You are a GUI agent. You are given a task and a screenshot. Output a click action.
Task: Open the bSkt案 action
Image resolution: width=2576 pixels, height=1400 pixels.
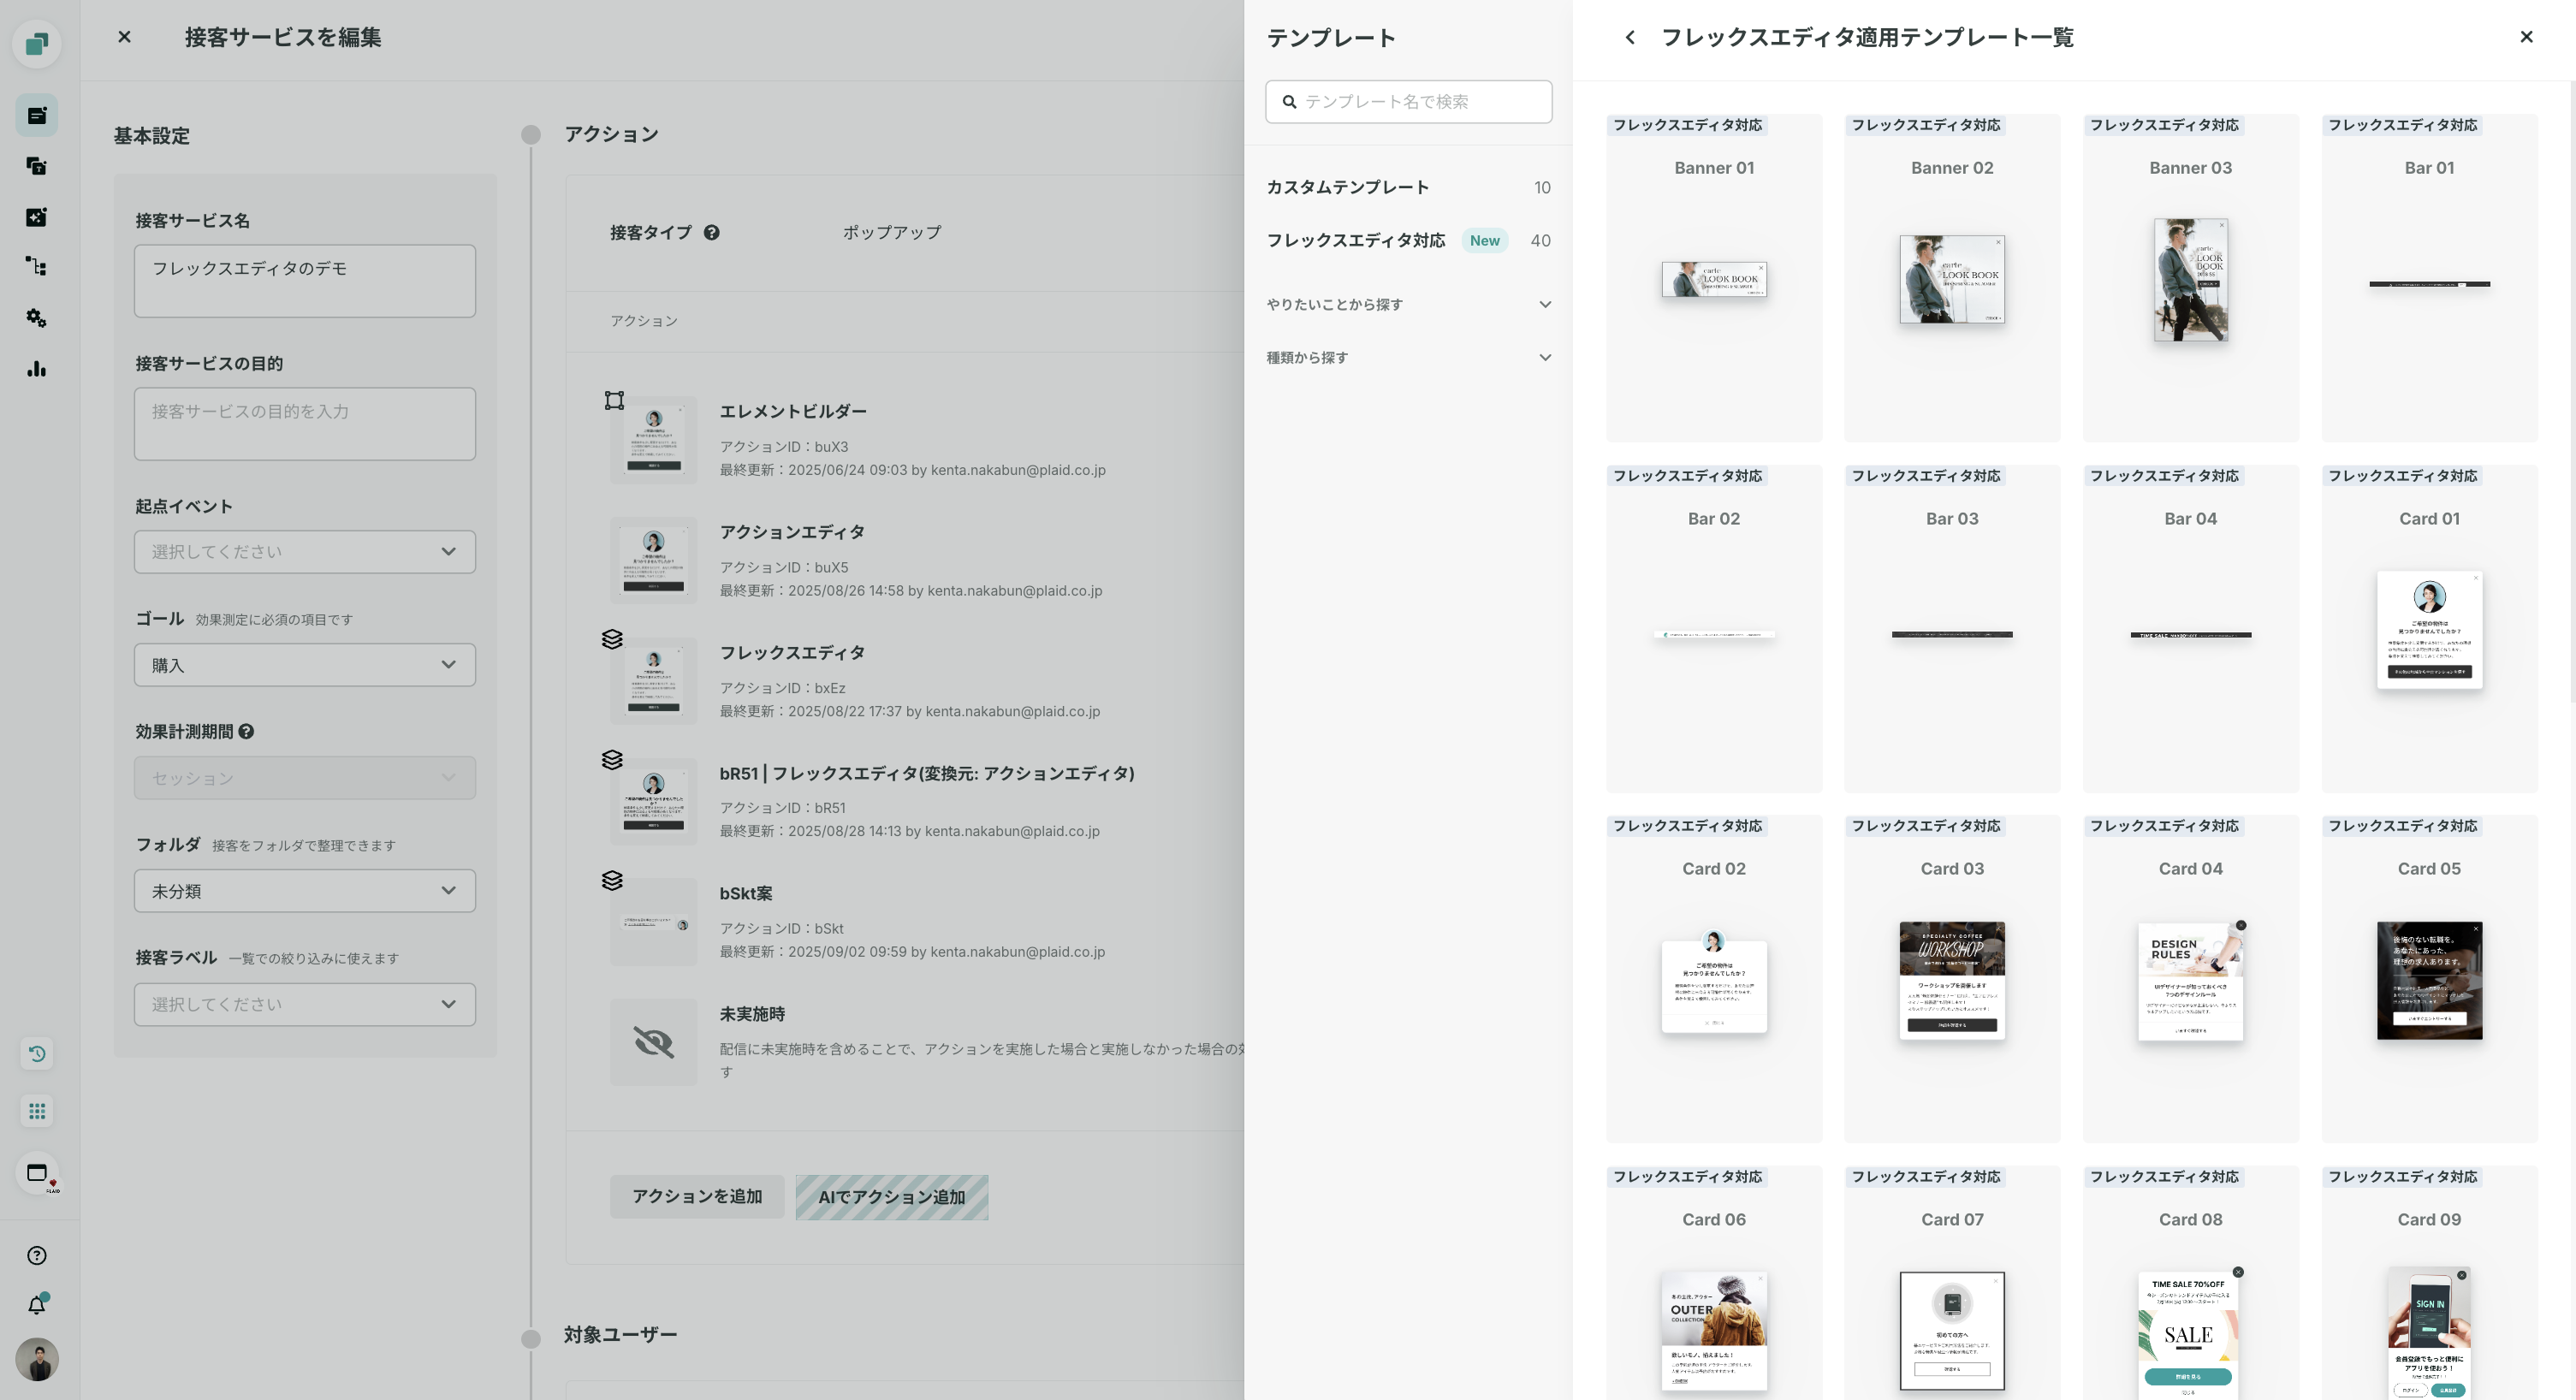(746, 893)
